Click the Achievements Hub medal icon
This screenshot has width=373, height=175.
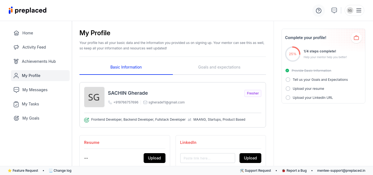pos(16,61)
